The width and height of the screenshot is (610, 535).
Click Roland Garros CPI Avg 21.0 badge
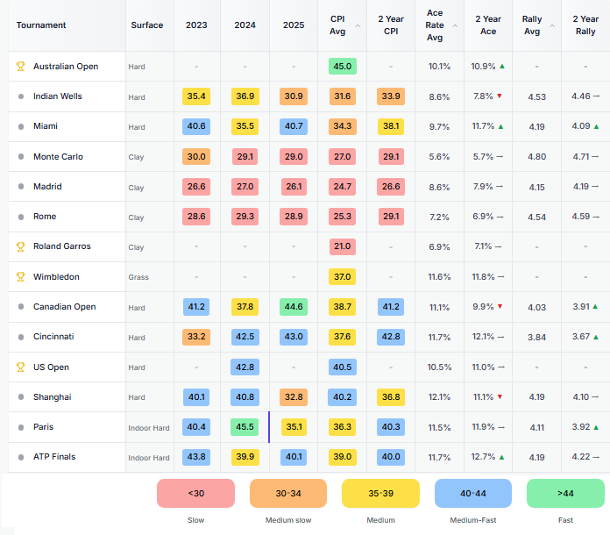(343, 246)
